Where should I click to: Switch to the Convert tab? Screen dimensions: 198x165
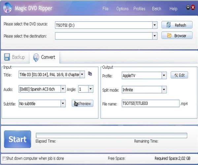pyautogui.click(x=45, y=57)
